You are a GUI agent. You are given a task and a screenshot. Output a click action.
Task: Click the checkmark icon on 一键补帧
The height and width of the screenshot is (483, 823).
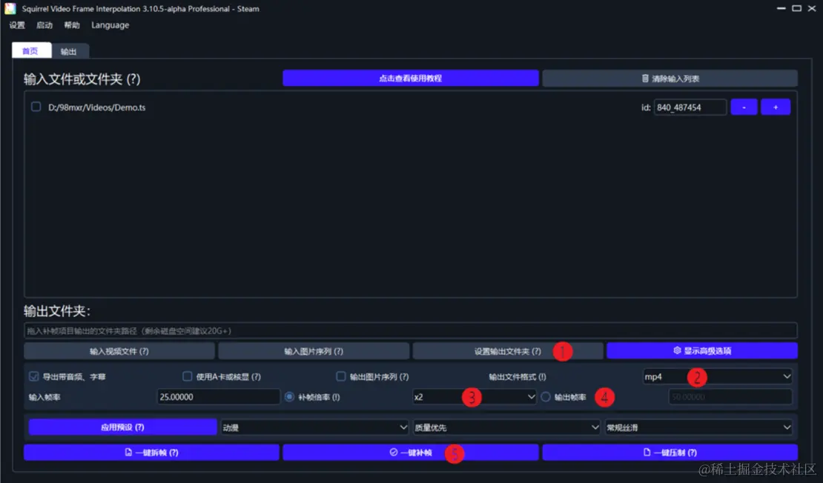(393, 452)
